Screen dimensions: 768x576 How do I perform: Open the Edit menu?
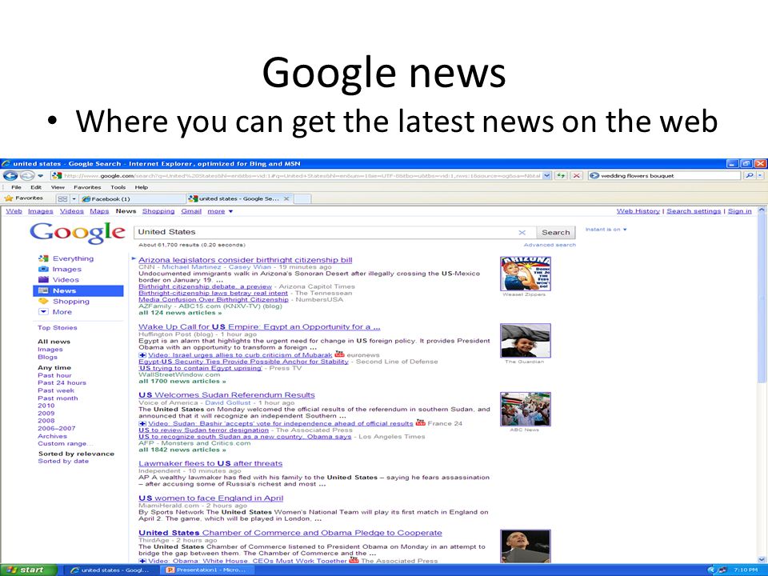[x=36, y=187]
